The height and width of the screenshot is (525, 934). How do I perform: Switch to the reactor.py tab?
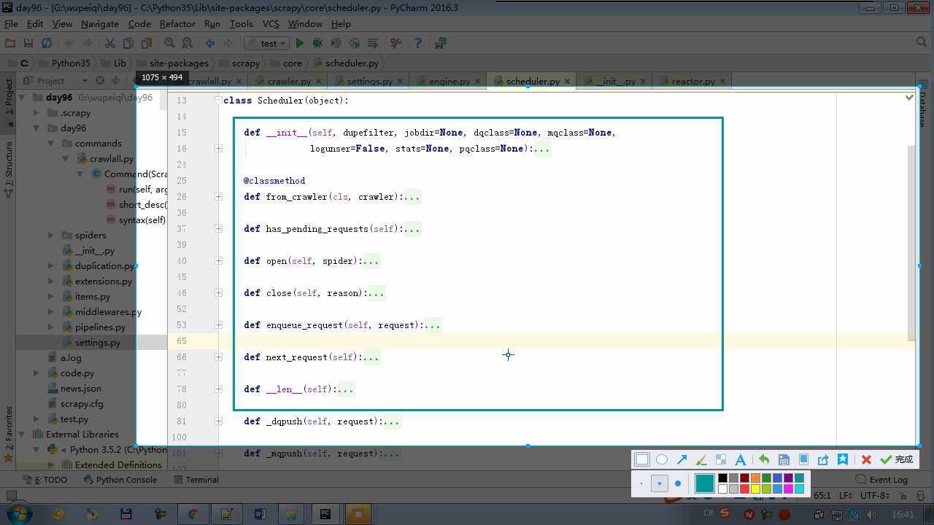point(693,81)
